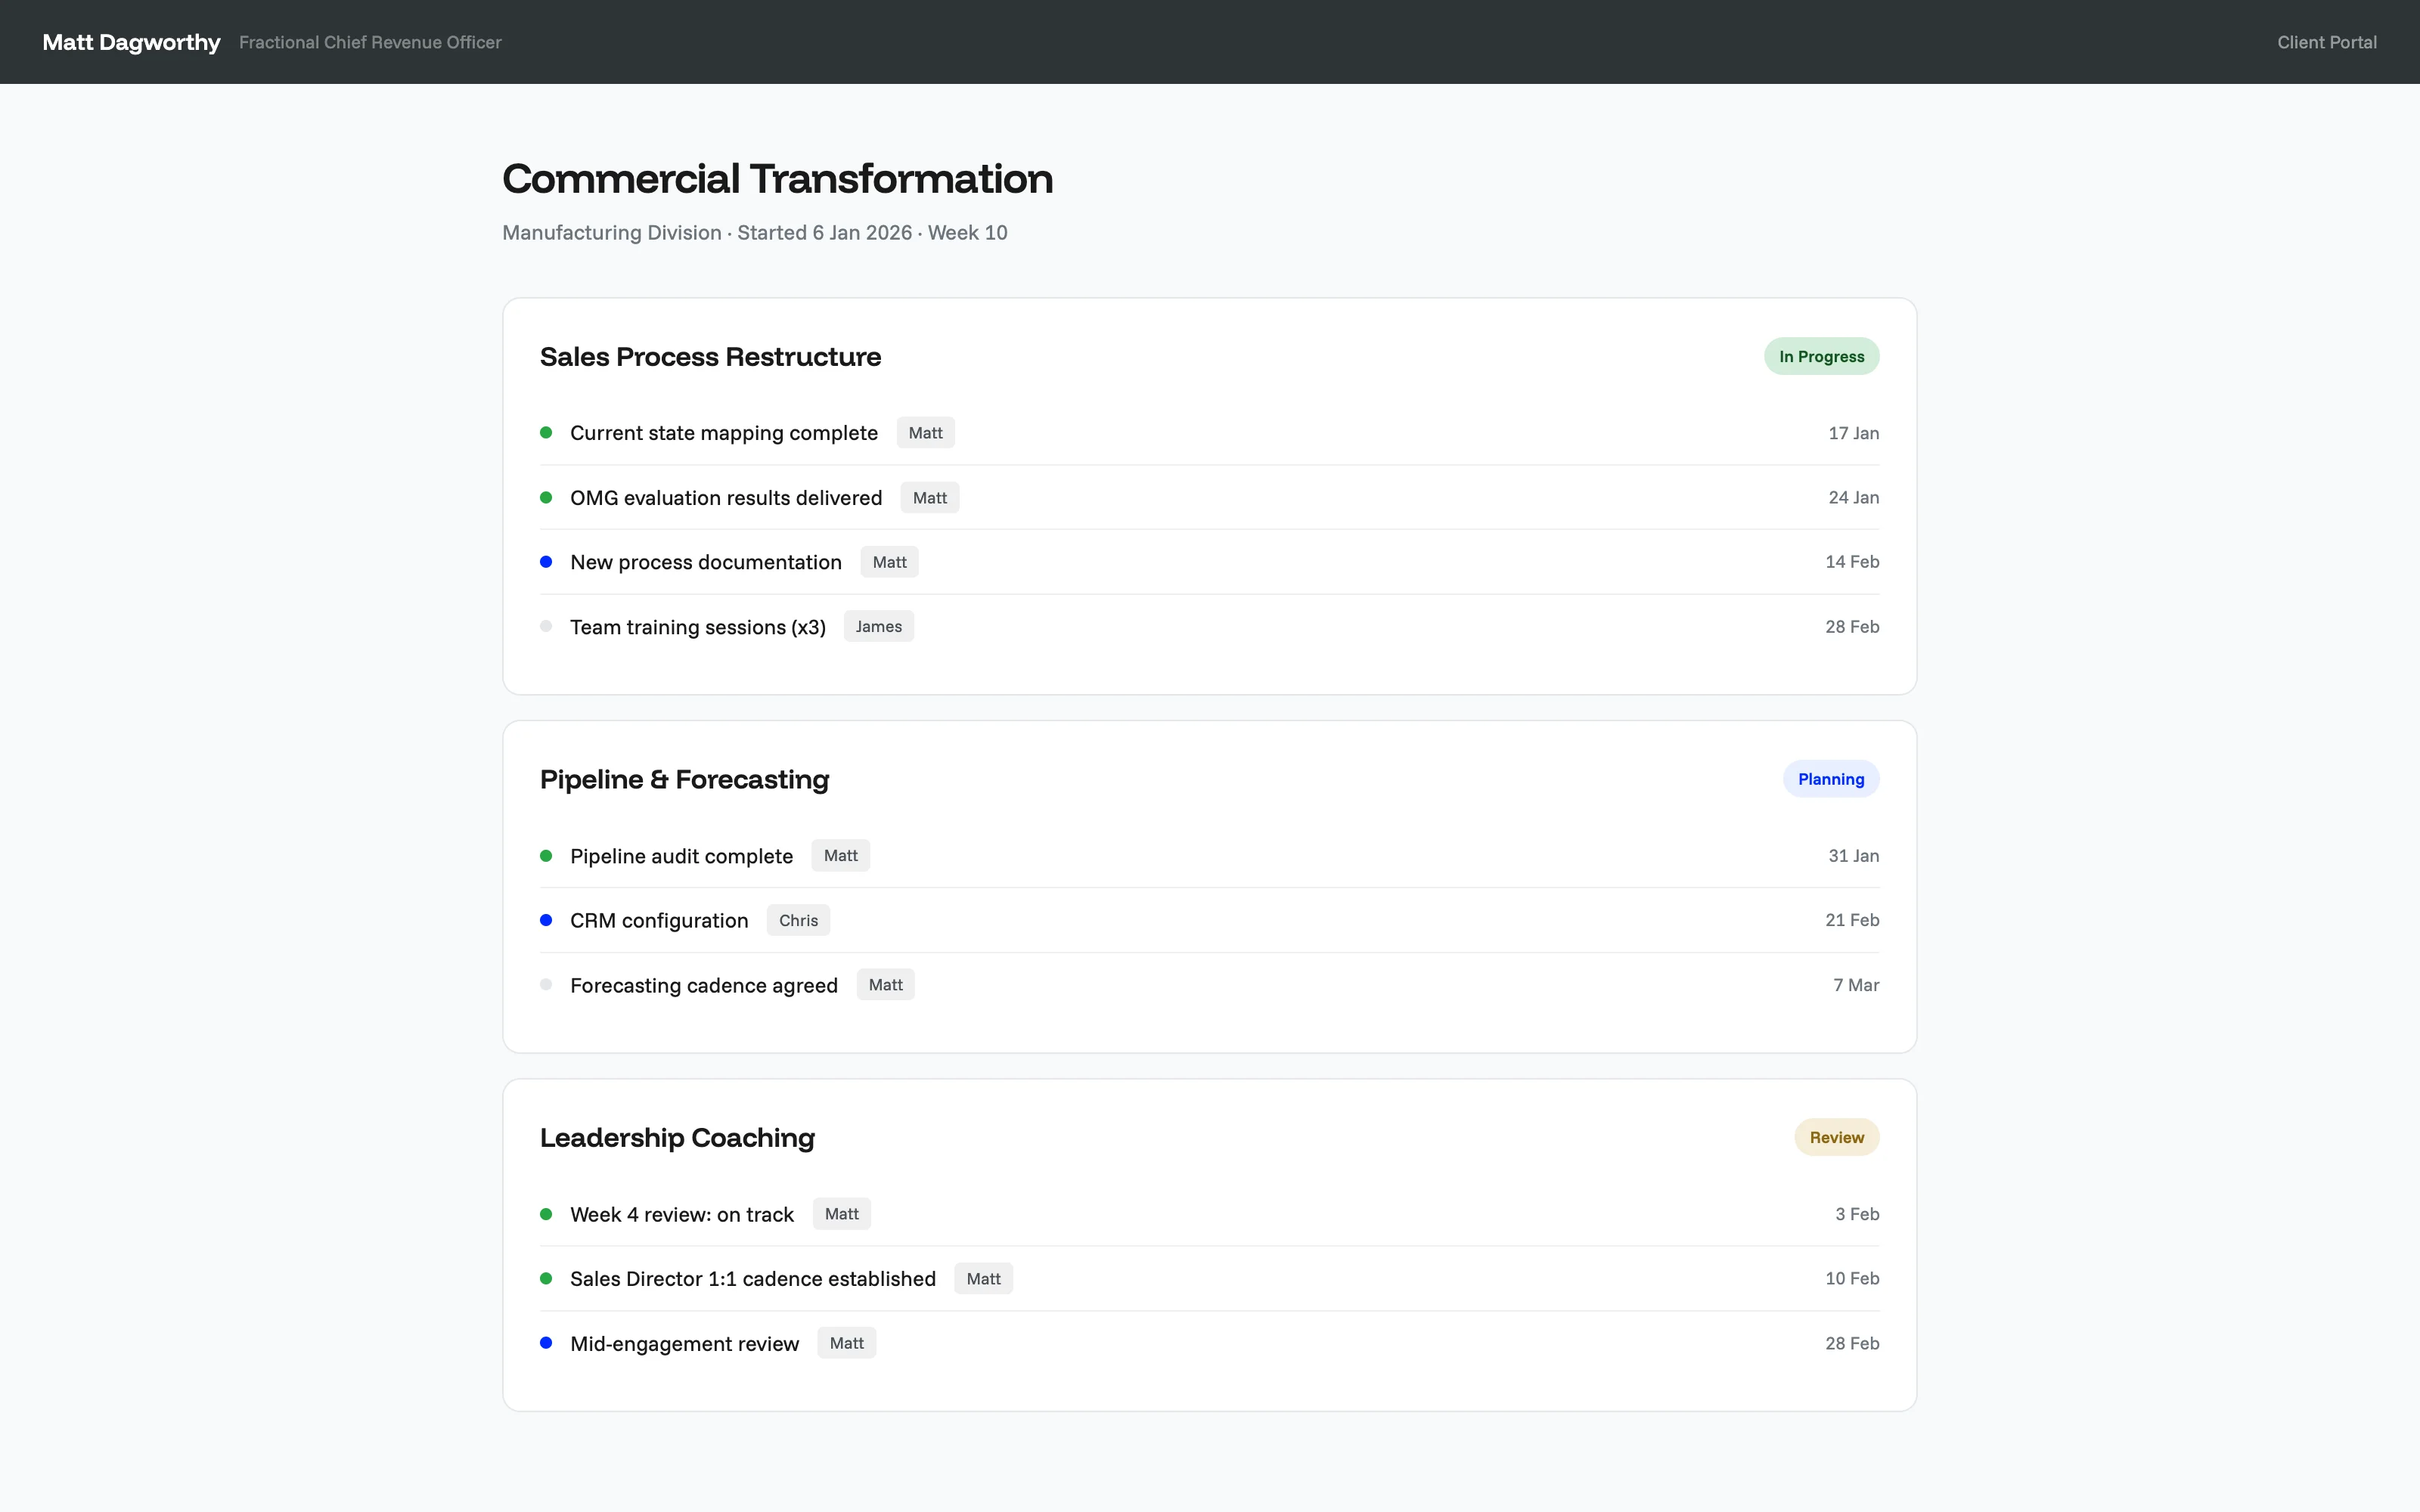Click the Chris assignee tag on CRM configuration
Viewport: 2420px width, 1512px height.
point(798,920)
